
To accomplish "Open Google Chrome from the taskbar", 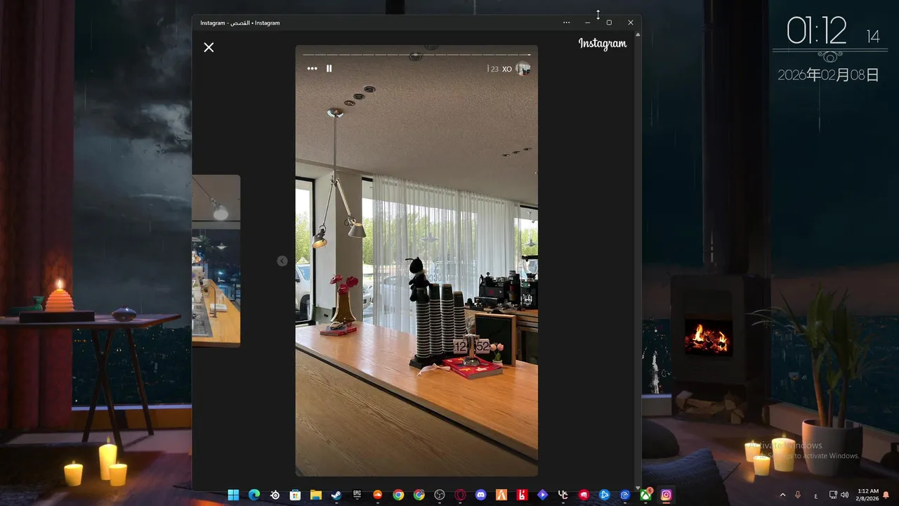I will 398,495.
